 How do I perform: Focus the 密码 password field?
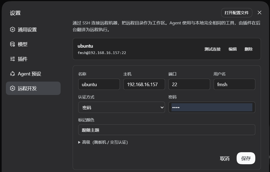click(212, 107)
